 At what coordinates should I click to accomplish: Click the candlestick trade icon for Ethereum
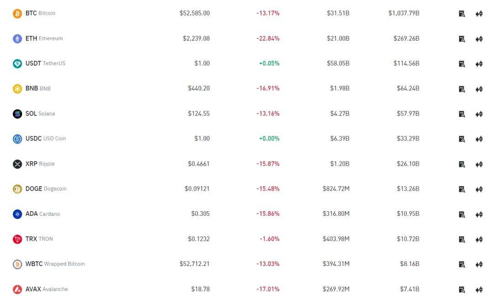(x=479, y=39)
